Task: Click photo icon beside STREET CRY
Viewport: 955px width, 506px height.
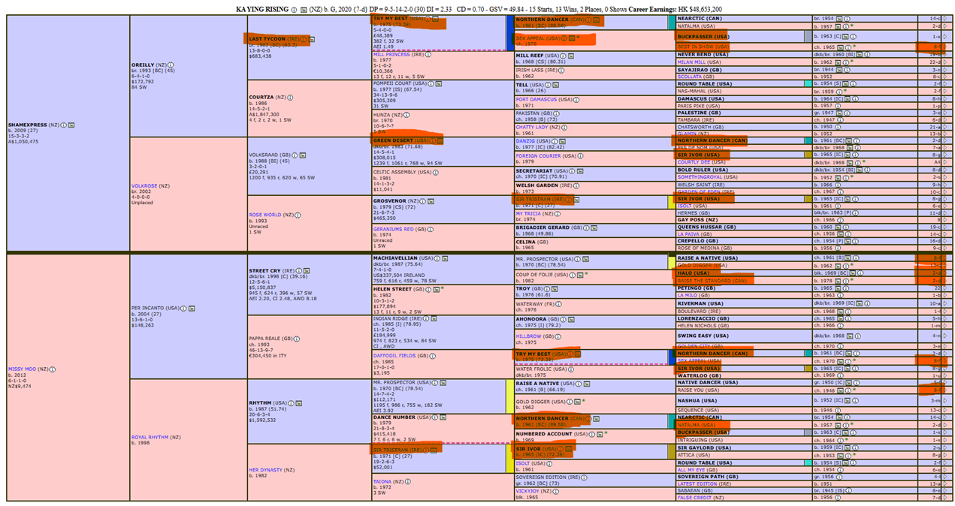Action: click(x=307, y=270)
